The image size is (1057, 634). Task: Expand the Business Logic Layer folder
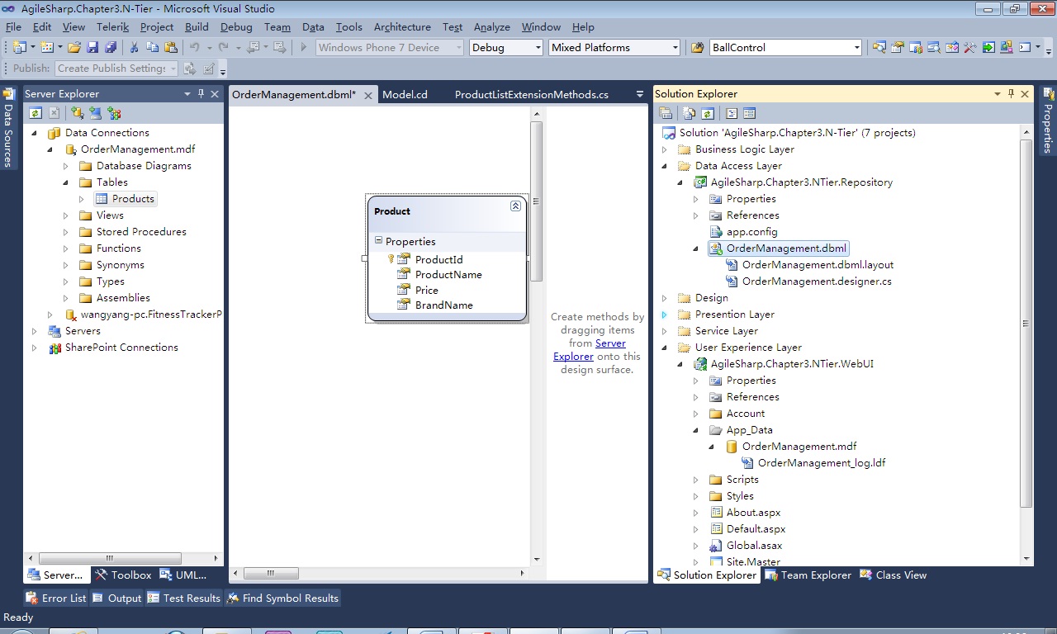[665, 149]
